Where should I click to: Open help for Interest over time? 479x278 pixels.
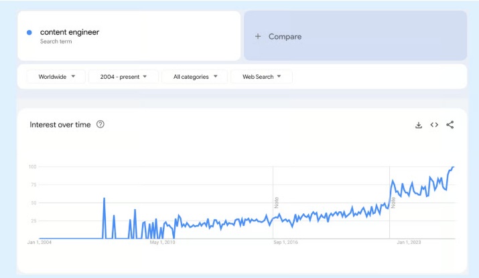coord(100,124)
